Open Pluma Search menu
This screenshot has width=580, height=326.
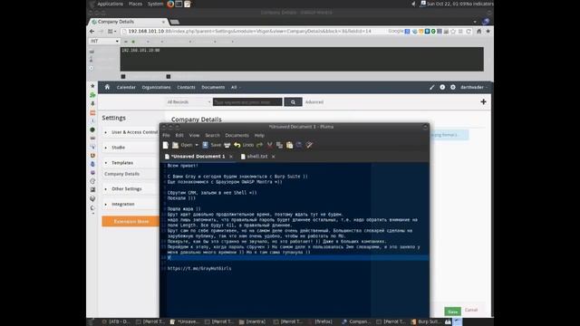212,136
